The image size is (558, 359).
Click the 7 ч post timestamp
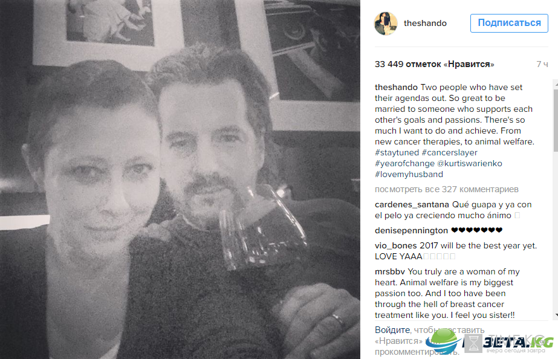tap(542, 64)
